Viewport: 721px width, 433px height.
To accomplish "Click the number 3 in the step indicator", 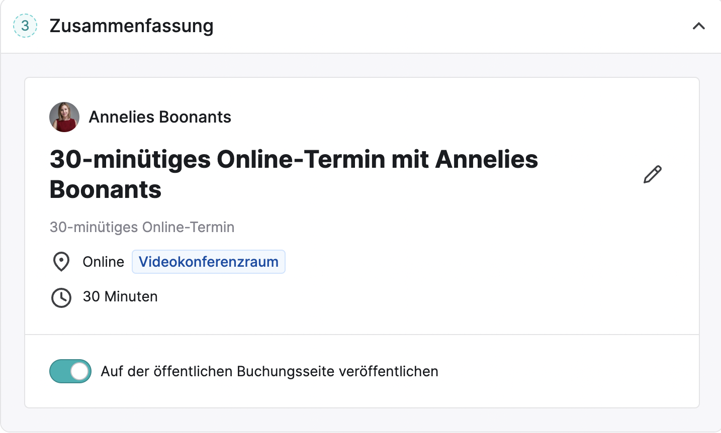I will [x=25, y=26].
